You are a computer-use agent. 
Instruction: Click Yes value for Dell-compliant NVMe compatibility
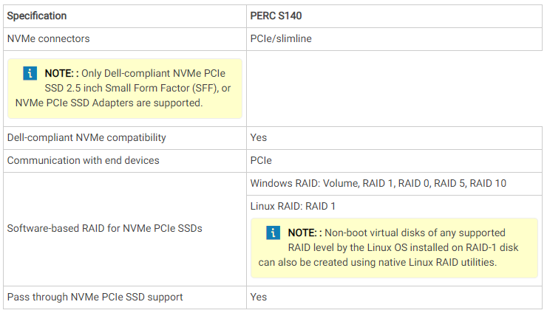coord(259,138)
